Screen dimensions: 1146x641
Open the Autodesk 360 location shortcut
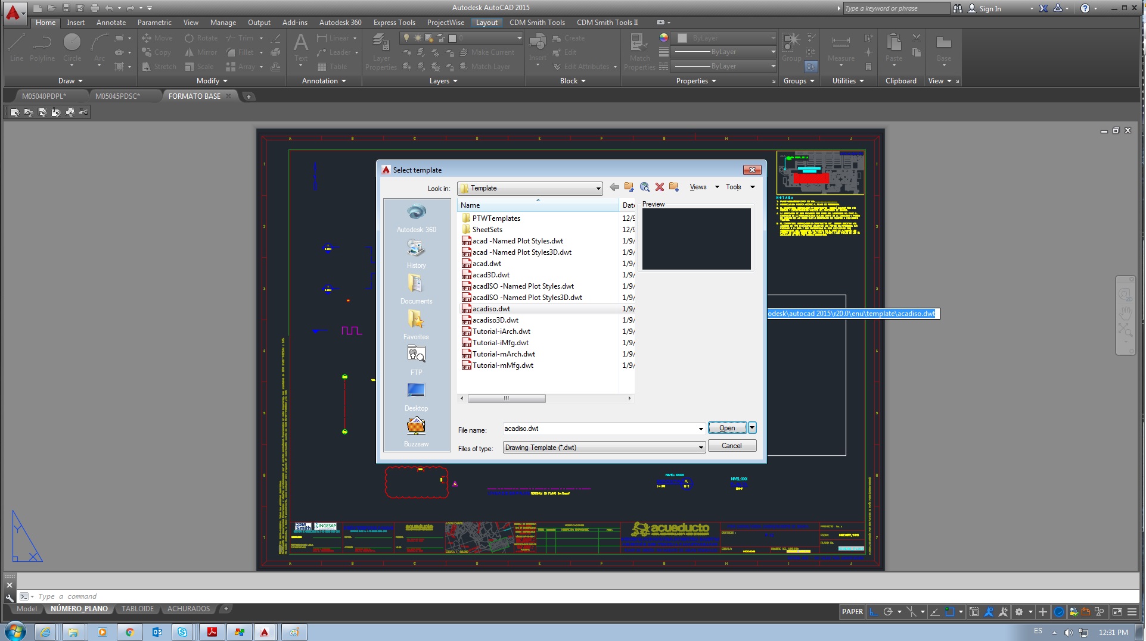(x=417, y=219)
